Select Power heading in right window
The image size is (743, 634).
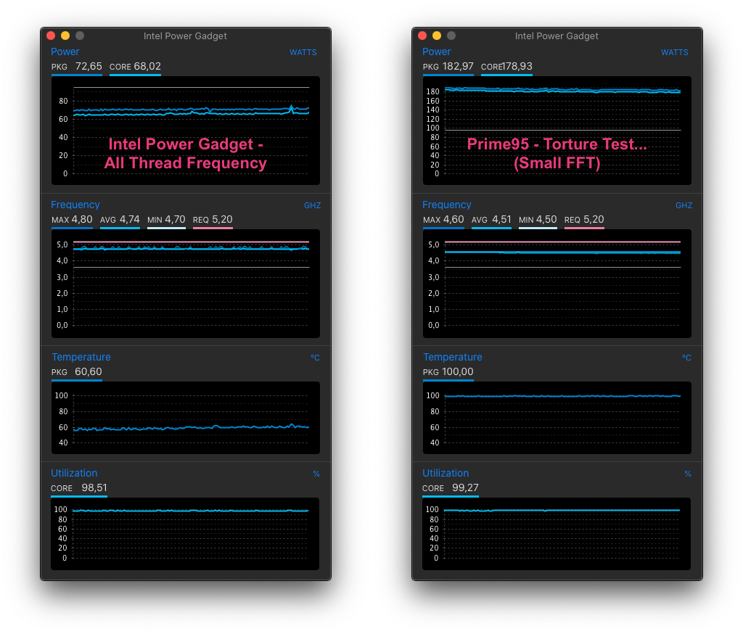coord(436,52)
